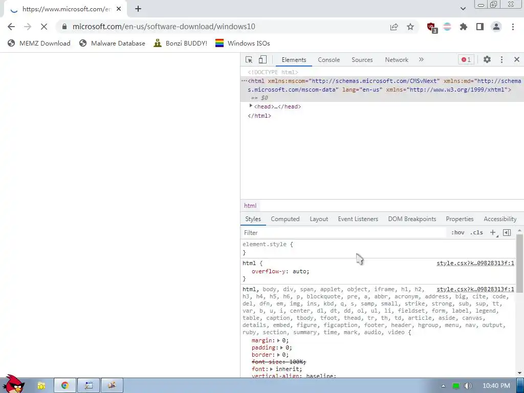The image size is (524, 393).
Task: Open the uBlock Origin extension icon
Action: point(432,27)
